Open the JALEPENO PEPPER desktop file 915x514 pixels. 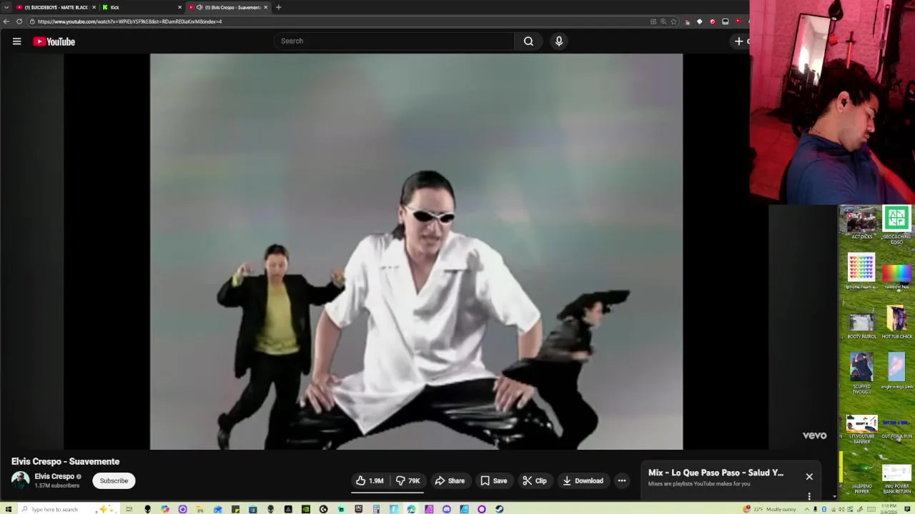coord(861,478)
